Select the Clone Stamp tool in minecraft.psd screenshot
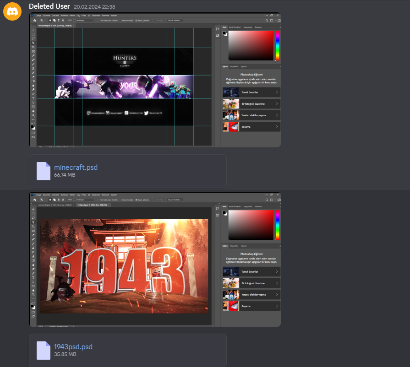This screenshot has height=367, width=410. click(33, 69)
